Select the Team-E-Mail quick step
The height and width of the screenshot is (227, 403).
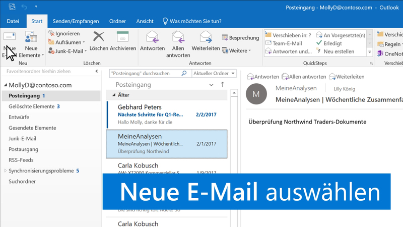click(x=287, y=43)
